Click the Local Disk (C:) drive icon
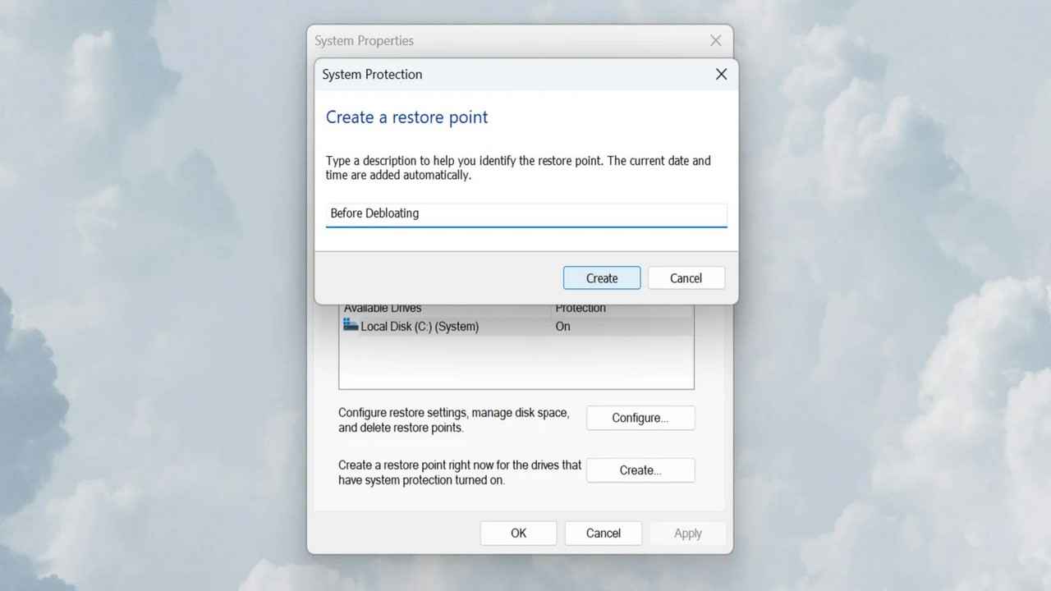Viewport: 1051px width, 591px height. coord(351,326)
